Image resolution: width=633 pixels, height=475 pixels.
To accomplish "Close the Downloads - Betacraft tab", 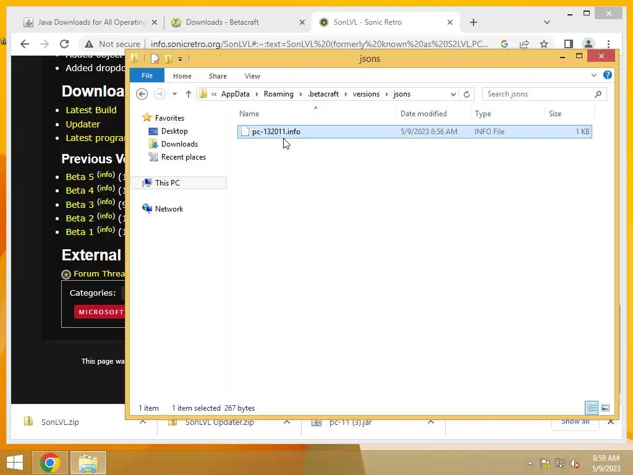I will pyautogui.click(x=302, y=22).
